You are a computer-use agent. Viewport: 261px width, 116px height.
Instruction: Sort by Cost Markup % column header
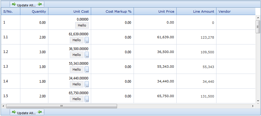(112, 11)
